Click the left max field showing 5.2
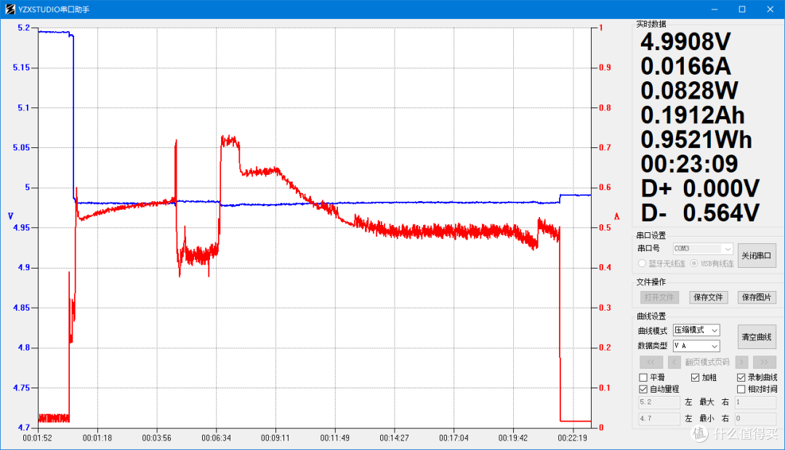This screenshot has height=450, width=785. [x=659, y=402]
